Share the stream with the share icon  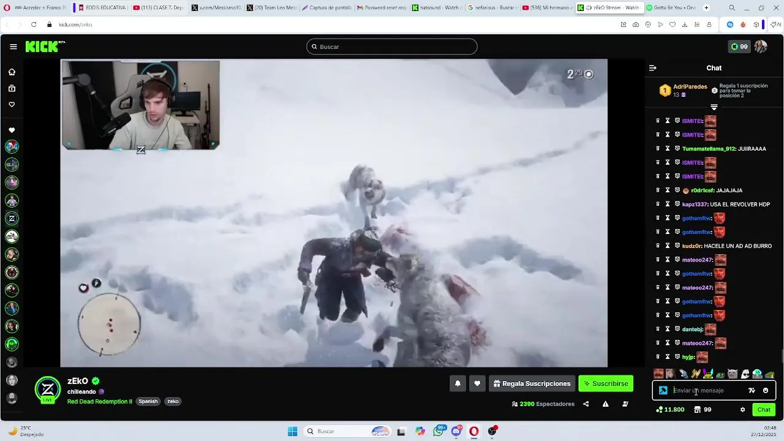(586, 404)
